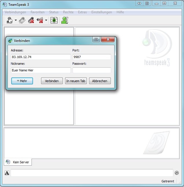Screen dimensions: 184x187
Task: Open the Rechte menu
Action: (68, 12)
